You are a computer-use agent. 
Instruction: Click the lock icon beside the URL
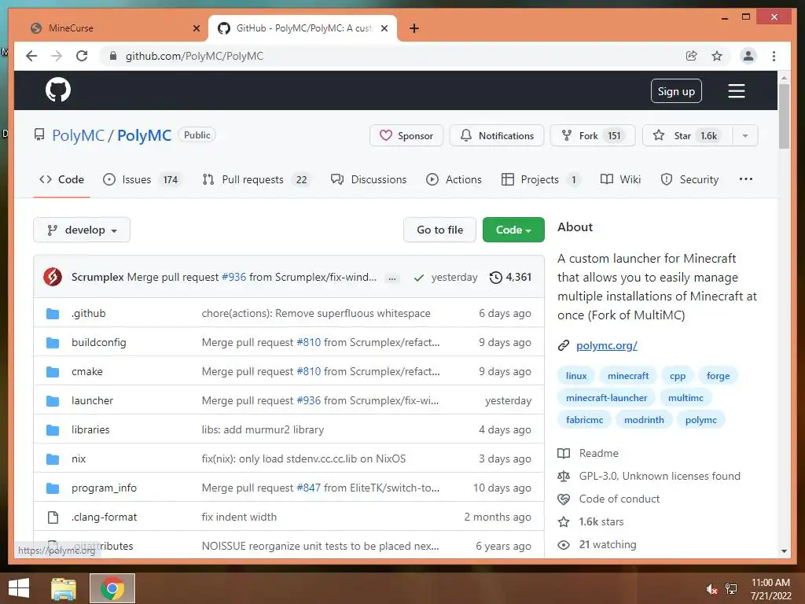(113, 56)
